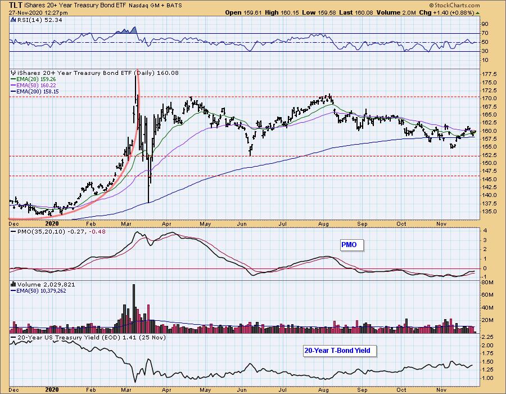The image size is (506, 394).
Task: Click the RSI line chart icon
Action: click(13, 20)
